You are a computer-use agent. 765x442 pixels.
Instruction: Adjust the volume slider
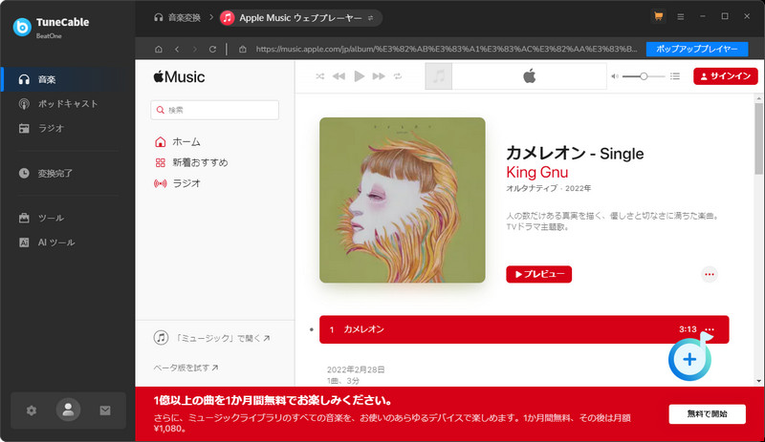(x=644, y=76)
